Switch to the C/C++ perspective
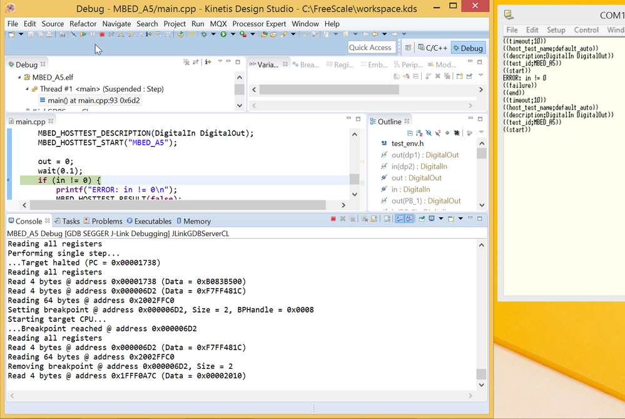 (433, 48)
